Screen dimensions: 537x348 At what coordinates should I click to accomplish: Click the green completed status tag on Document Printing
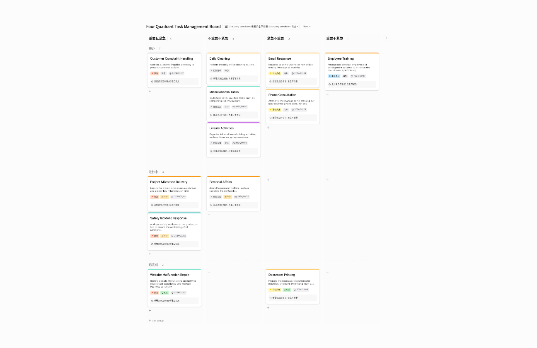click(x=287, y=290)
